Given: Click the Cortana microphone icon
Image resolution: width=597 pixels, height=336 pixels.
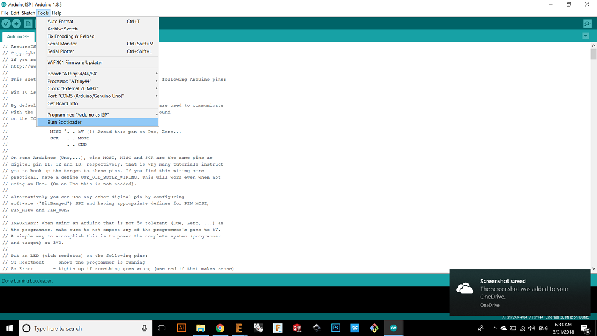Looking at the screenshot, I should 144,328.
